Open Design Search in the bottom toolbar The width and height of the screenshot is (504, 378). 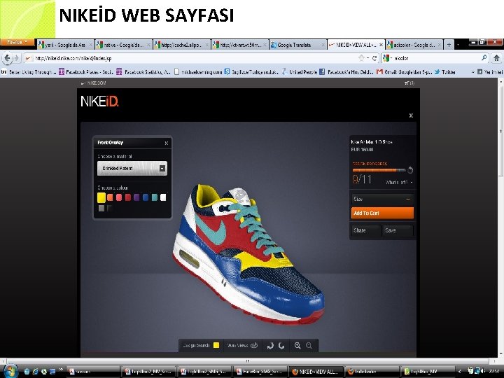point(201,345)
